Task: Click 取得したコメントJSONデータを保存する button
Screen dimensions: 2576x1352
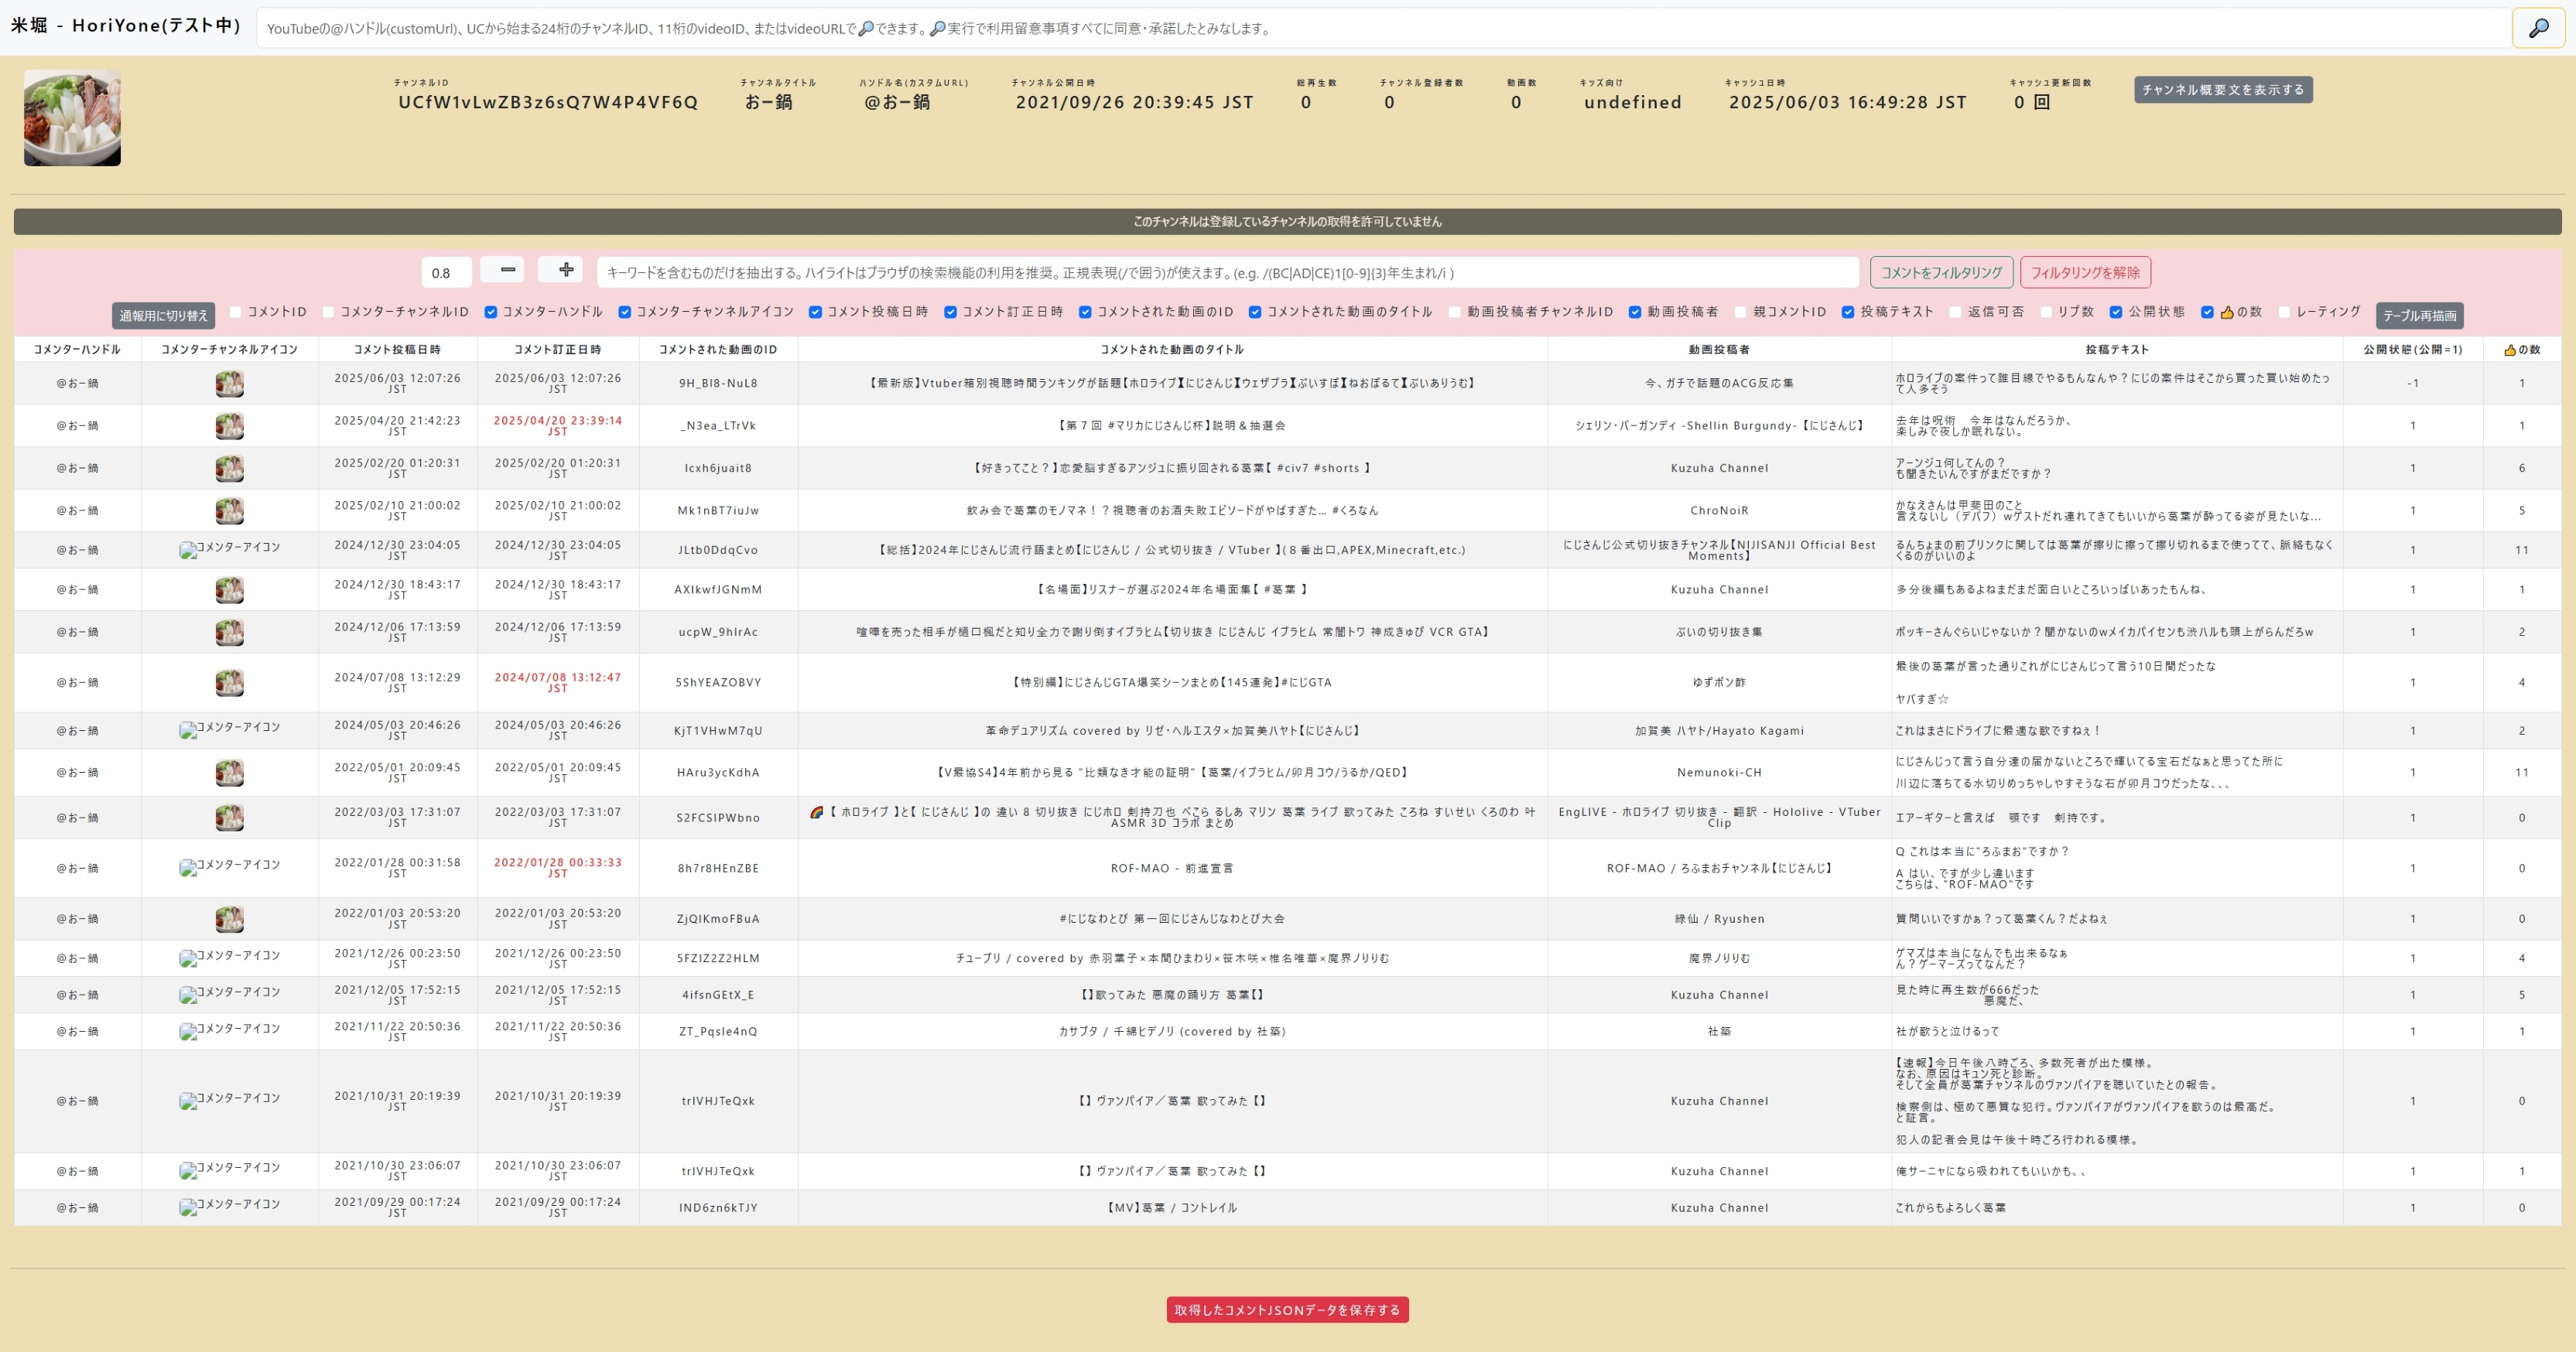Action: (x=1287, y=1310)
